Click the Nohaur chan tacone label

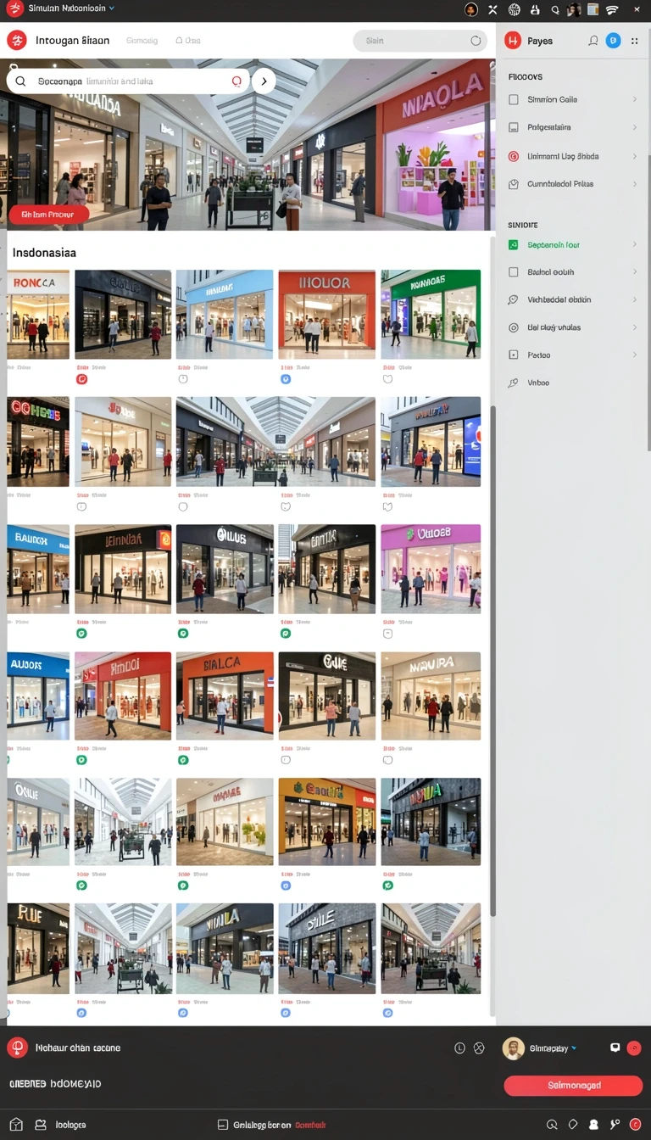[x=78, y=1048]
